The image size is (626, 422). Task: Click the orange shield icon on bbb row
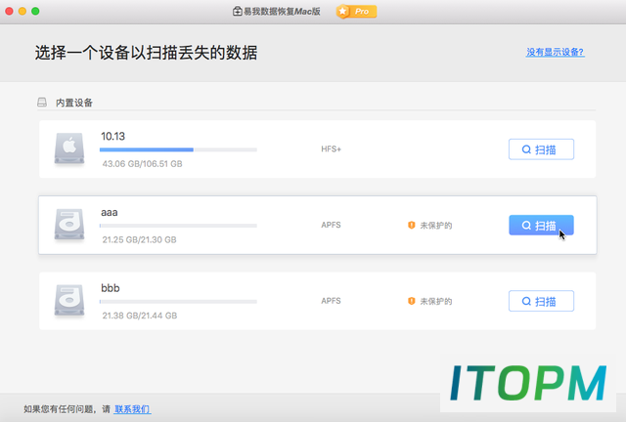click(x=411, y=301)
